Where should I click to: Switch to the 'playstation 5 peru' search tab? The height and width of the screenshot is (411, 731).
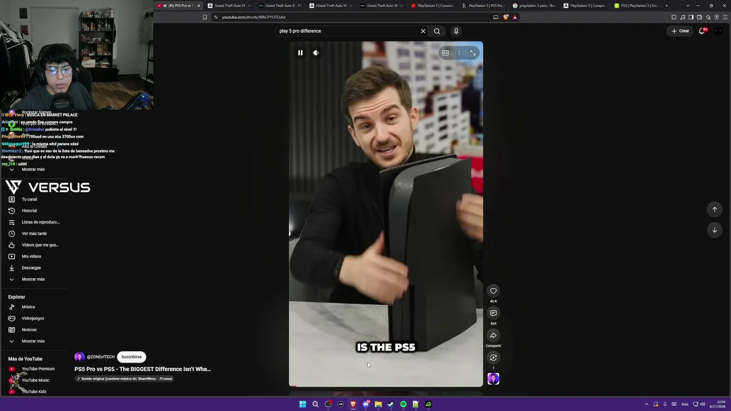534,6
